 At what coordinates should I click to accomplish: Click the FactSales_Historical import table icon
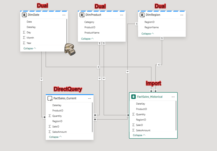[x=134, y=97]
